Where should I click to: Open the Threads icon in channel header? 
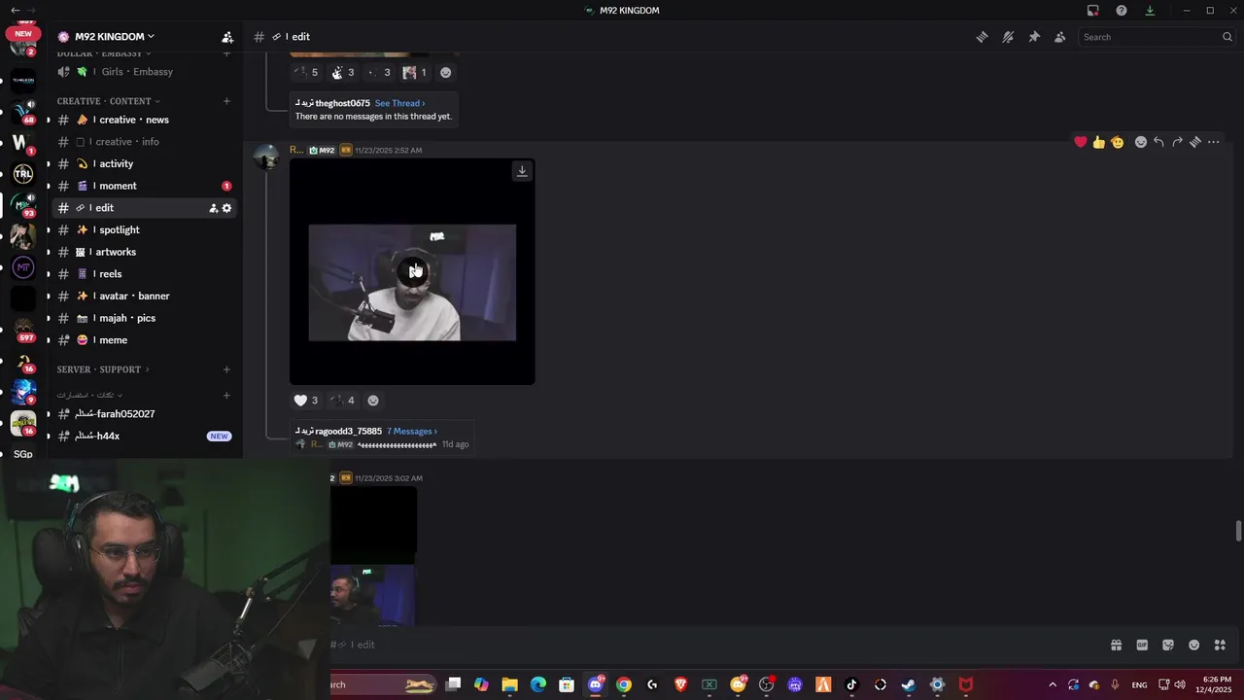tap(982, 37)
